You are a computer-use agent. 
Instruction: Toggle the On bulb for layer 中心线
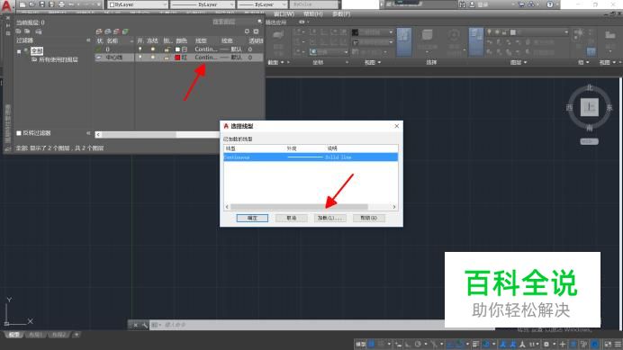140,58
